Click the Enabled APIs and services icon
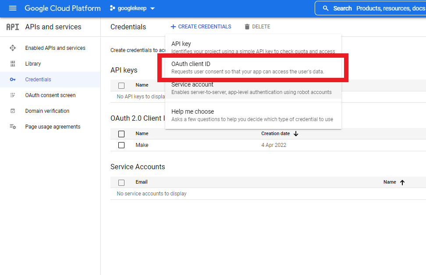 pyautogui.click(x=13, y=48)
